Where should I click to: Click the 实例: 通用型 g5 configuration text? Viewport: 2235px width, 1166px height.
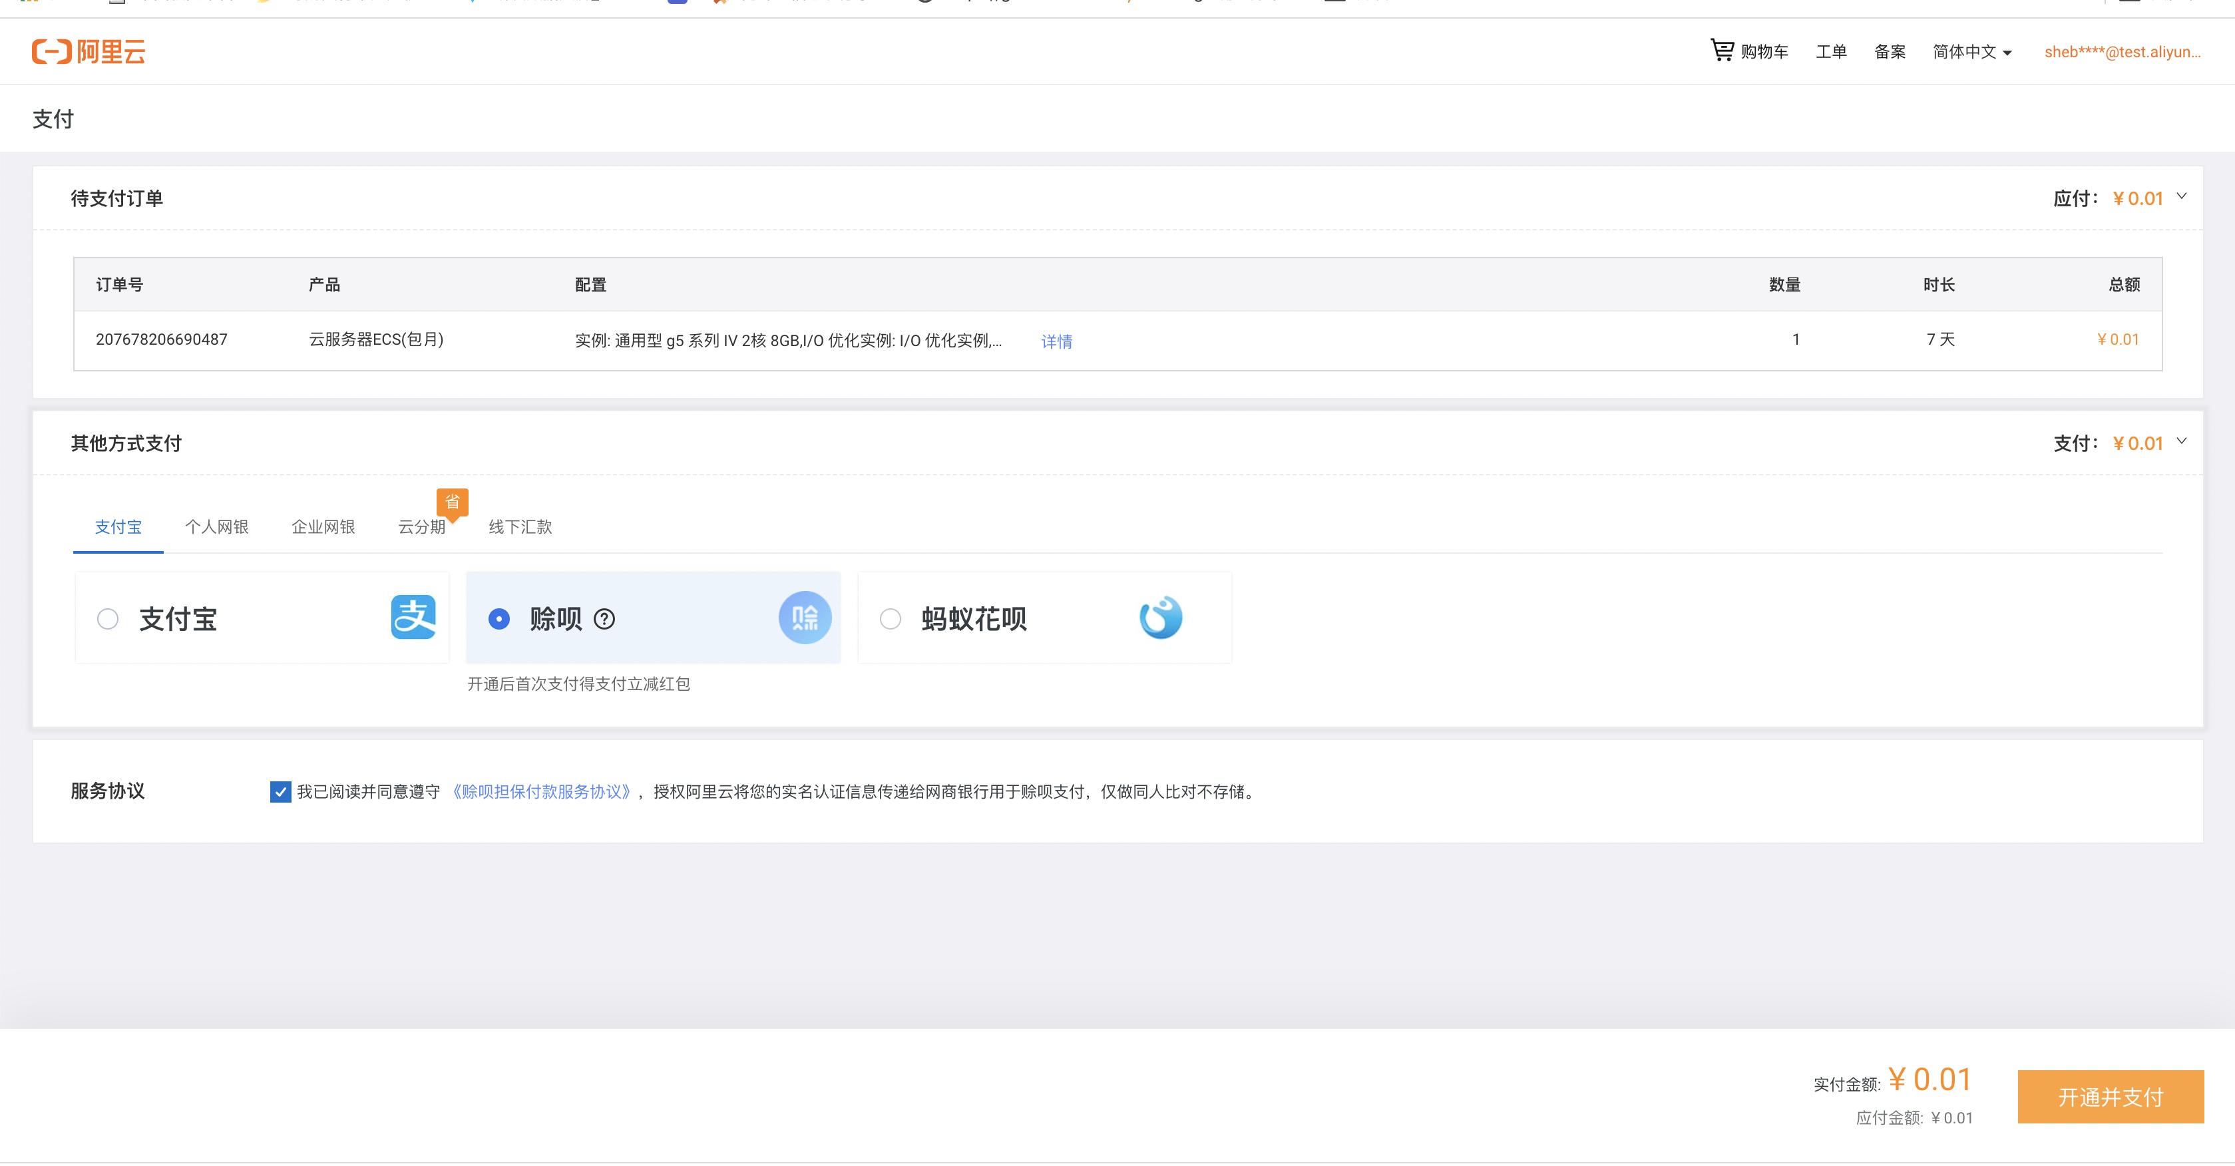tap(788, 340)
